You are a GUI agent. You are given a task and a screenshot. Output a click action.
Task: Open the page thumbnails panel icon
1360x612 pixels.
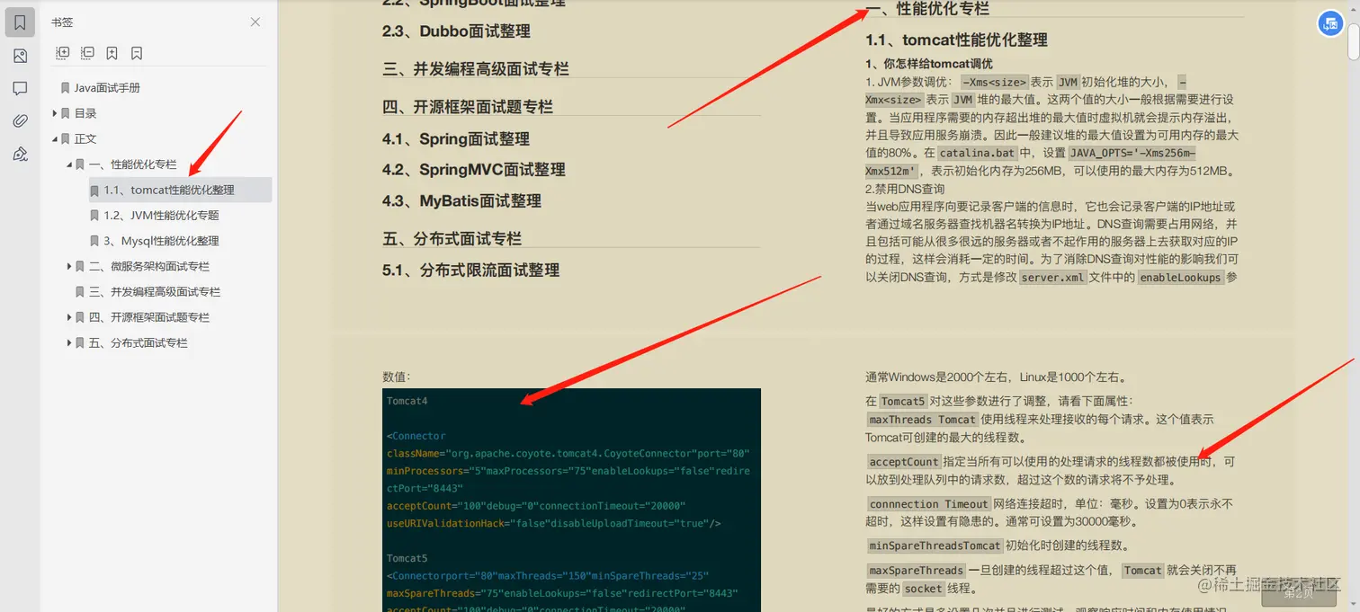pyautogui.click(x=20, y=56)
